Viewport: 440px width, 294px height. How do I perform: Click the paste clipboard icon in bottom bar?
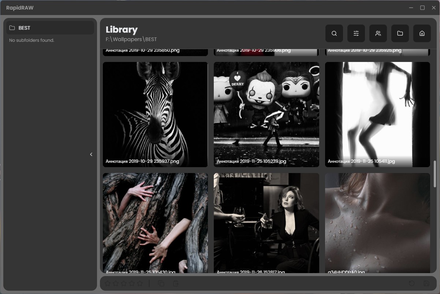point(176,283)
